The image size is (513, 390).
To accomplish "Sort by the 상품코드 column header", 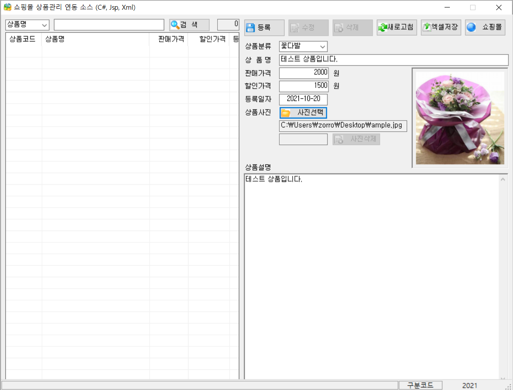I will click(x=23, y=39).
